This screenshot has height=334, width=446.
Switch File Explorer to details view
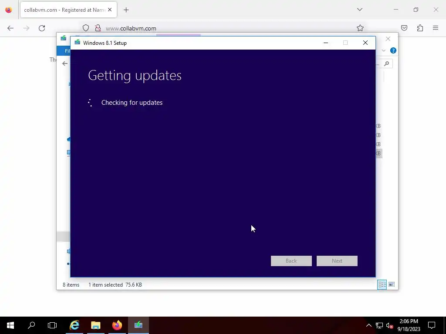point(382,284)
